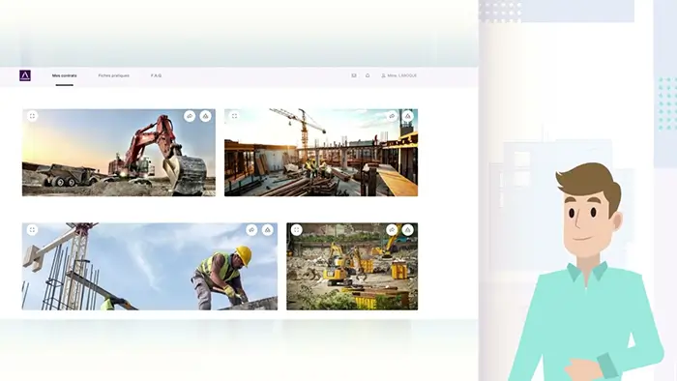Click the purple logo in the navigation bar
This screenshot has height=381, width=677.
[25, 75]
